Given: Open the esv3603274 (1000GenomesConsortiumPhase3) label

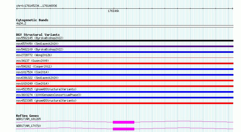Looking at the screenshot, I should [49, 95].
